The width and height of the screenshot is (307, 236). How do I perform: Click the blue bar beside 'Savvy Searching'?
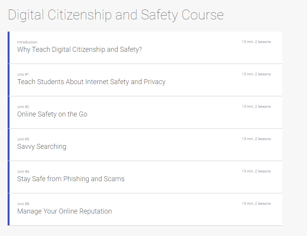tap(8, 145)
